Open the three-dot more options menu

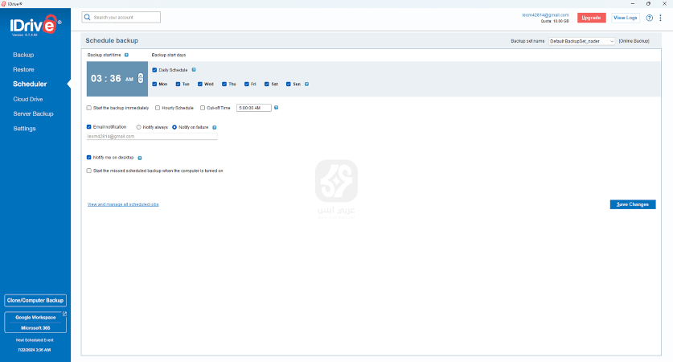point(659,18)
